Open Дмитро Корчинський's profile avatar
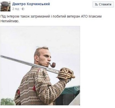115x108 pixels. pyautogui.click(x=5, y=6)
